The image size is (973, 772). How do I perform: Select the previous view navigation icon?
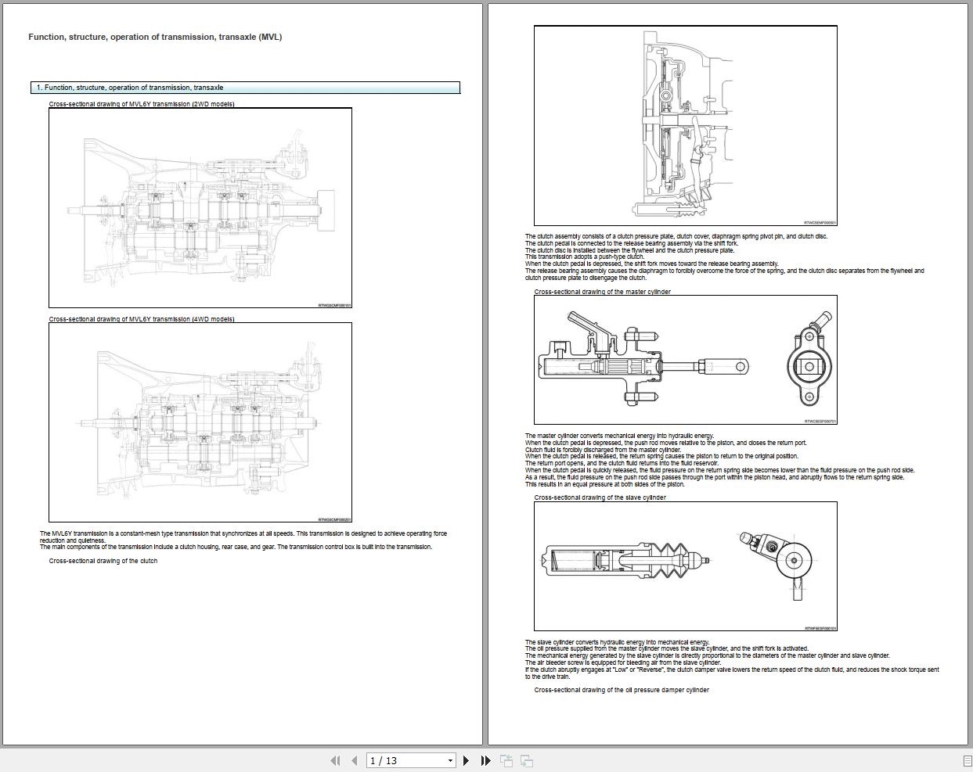coord(505,759)
